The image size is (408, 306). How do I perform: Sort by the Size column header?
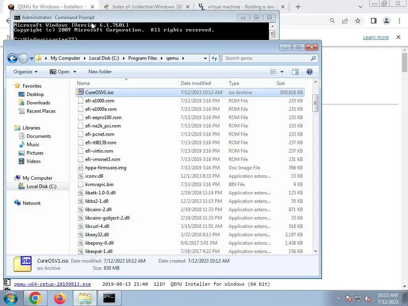289,83
